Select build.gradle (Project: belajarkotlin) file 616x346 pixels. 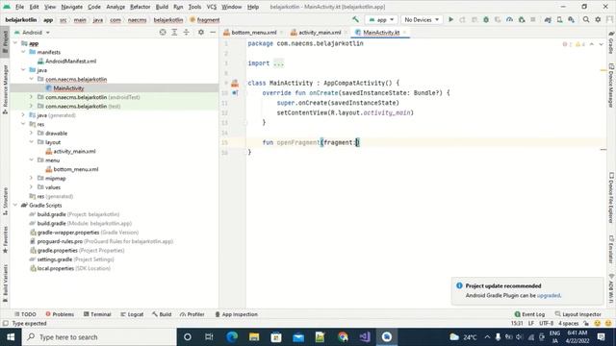(x=74, y=214)
